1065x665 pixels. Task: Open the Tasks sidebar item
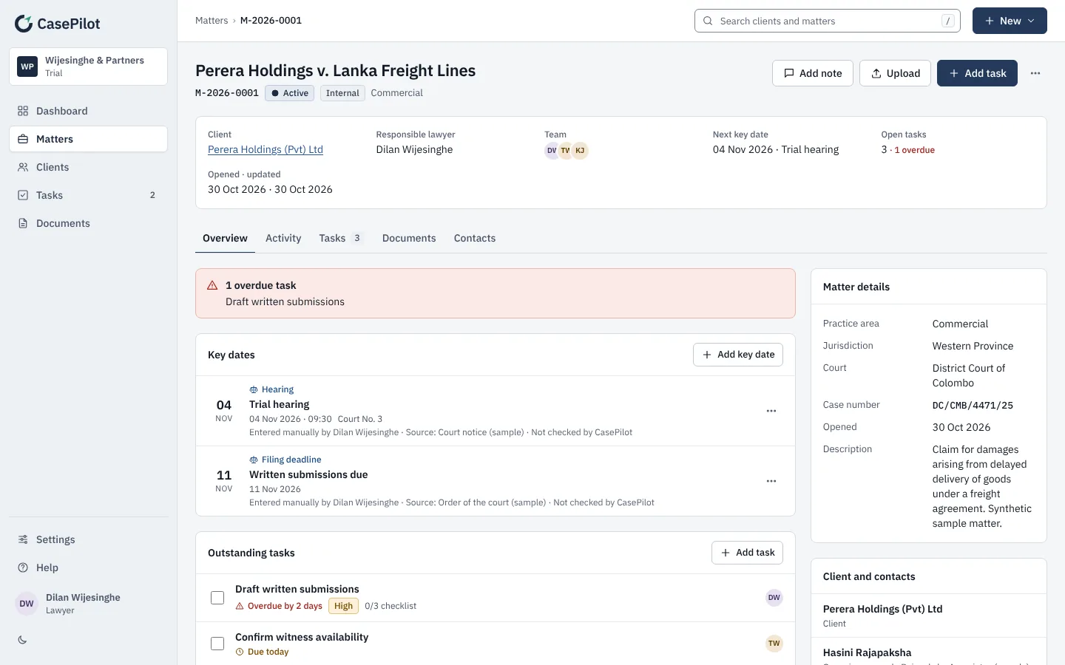tap(88, 195)
